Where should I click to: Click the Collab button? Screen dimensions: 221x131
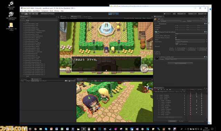pyautogui.click(x=167, y=14)
